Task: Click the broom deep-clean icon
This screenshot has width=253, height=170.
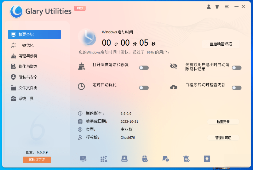Action: tap(82, 67)
